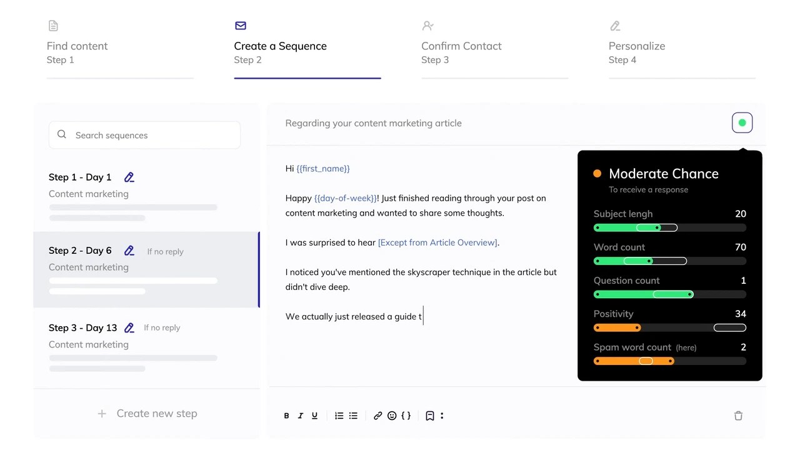Image resolution: width=800 pixels, height=450 pixels.
Task: Select Step 2 - Day 6 sequence item
Action: click(146, 269)
